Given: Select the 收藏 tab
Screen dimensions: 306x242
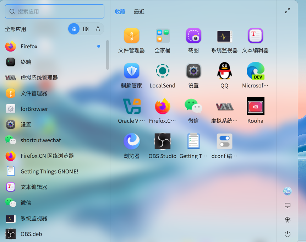Looking at the screenshot, I should [120, 12].
